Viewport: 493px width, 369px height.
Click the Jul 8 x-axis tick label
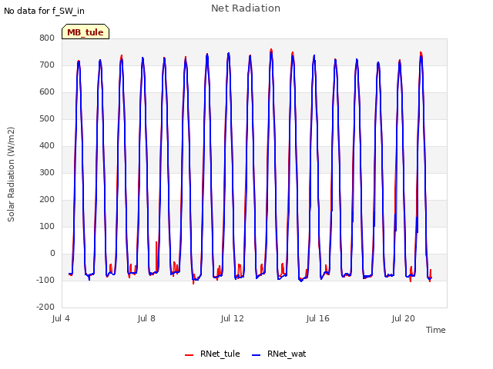(x=146, y=318)
